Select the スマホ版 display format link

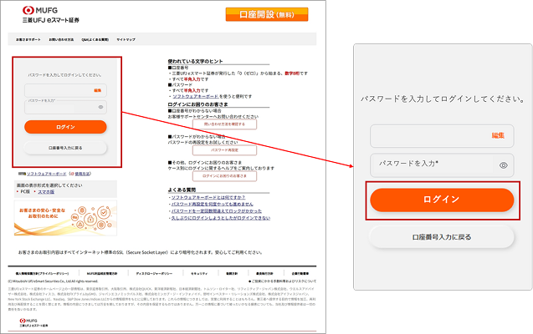click(x=47, y=191)
